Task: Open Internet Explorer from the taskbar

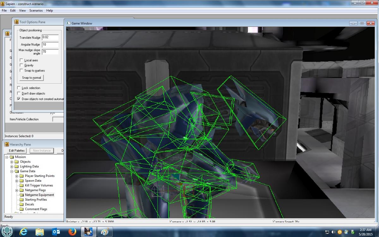Action: tap(24, 232)
